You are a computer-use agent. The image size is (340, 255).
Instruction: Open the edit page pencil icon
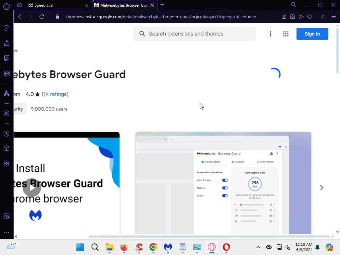pyautogui.click(x=284, y=17)
